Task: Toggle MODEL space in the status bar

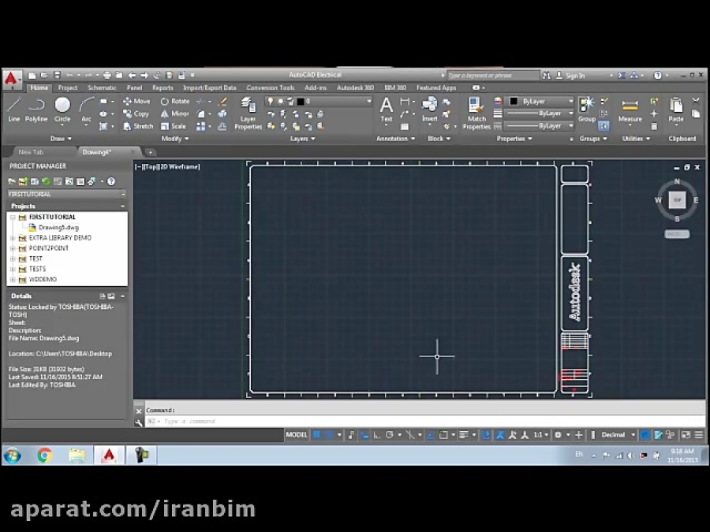Action: (296, 434)
